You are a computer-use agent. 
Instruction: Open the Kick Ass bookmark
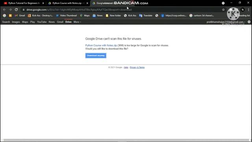point(130,15)
